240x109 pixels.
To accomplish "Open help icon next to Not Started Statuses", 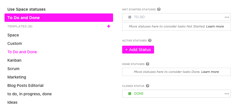I will coord(159,10).
